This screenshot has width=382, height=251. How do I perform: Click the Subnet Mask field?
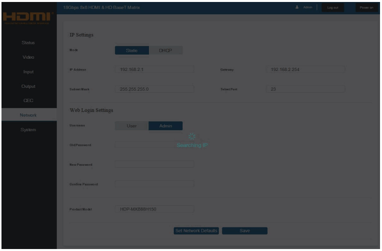(154, 89)
